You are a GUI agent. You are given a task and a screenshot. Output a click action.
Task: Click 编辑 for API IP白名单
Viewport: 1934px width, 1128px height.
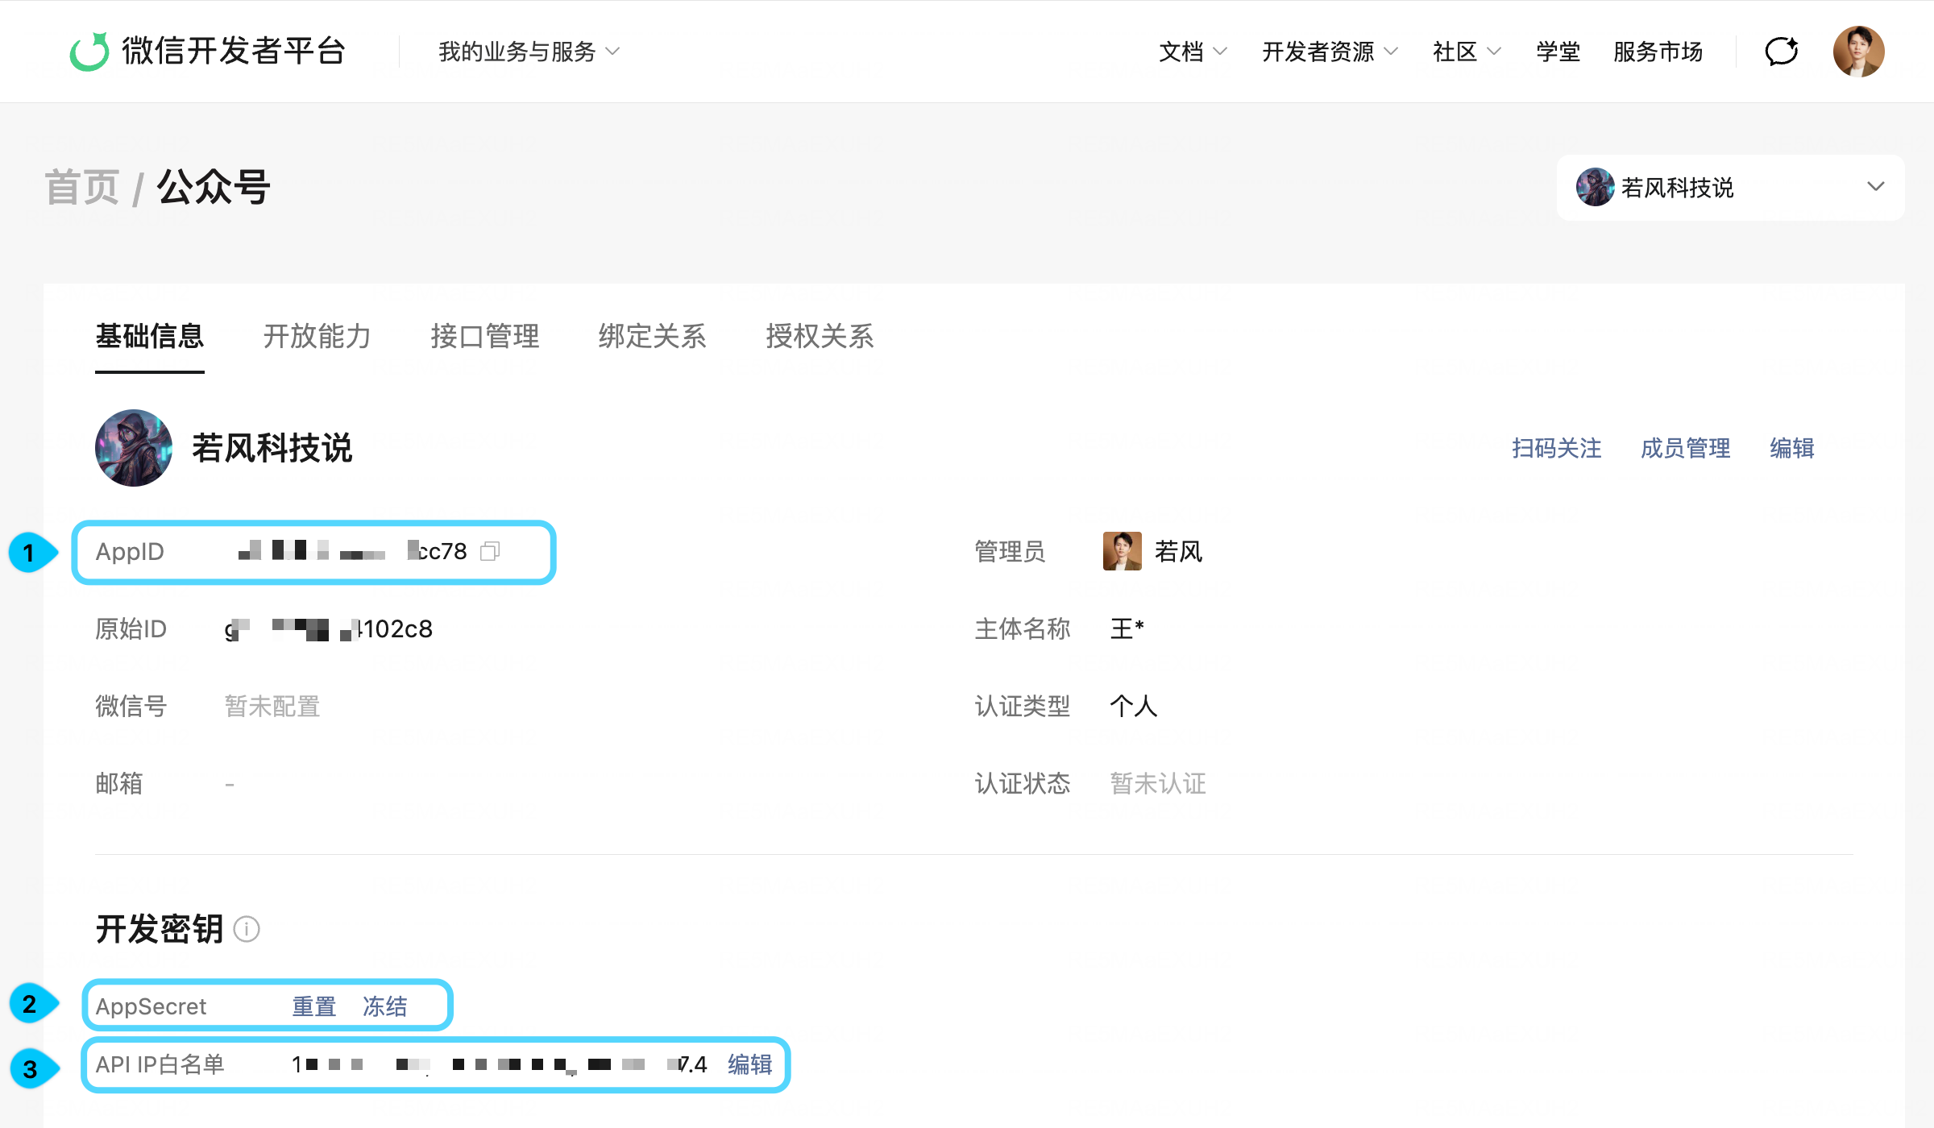coord(749,1064)
